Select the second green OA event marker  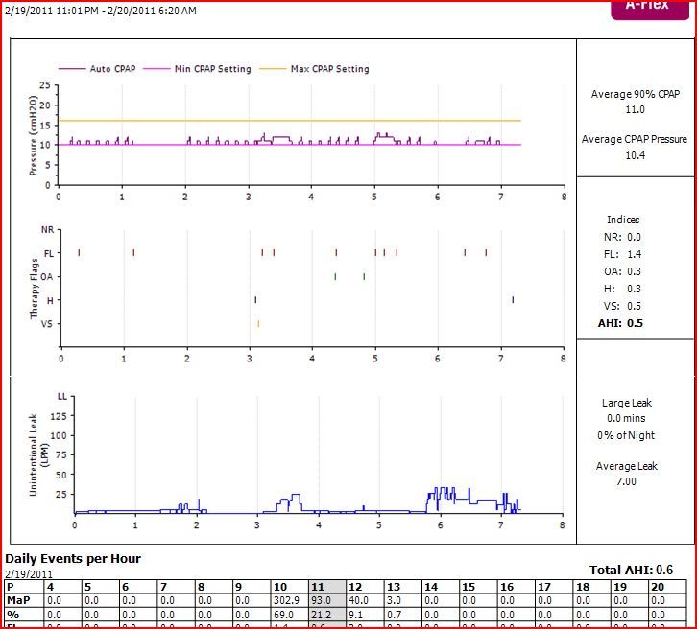tap(364, 277)
